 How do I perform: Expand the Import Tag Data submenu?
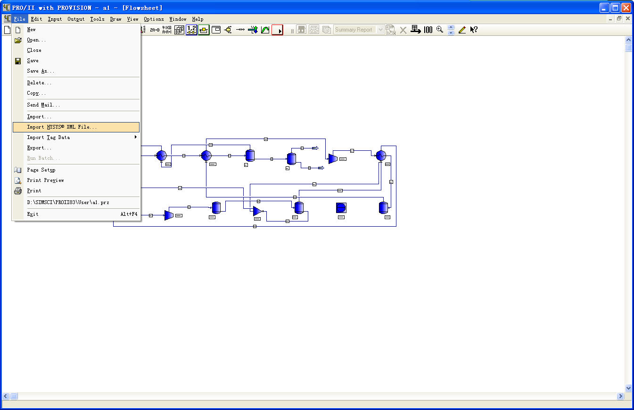pos(76,138)
